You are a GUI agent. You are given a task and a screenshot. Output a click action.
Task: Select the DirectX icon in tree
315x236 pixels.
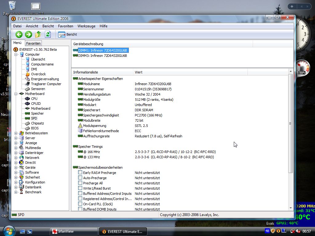tap(22, 163)
